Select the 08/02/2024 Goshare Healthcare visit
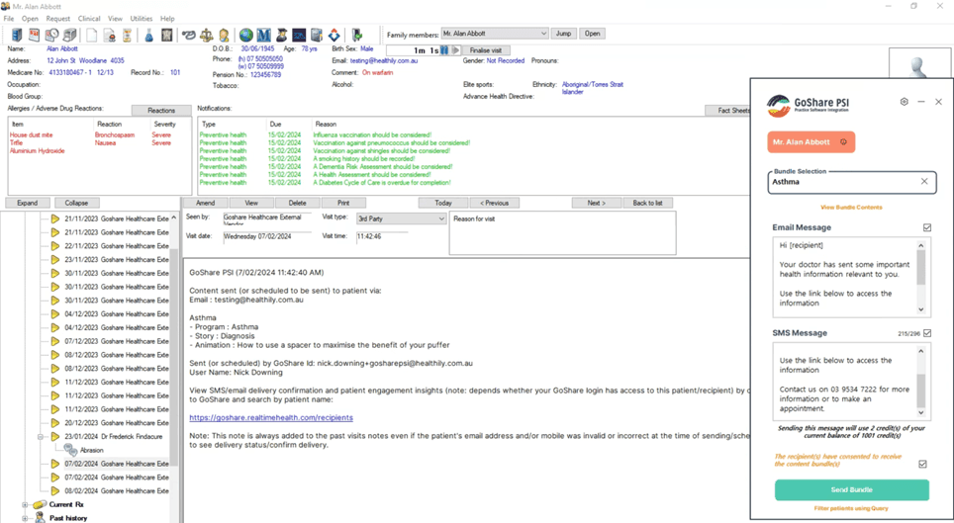 pos(117,490)
